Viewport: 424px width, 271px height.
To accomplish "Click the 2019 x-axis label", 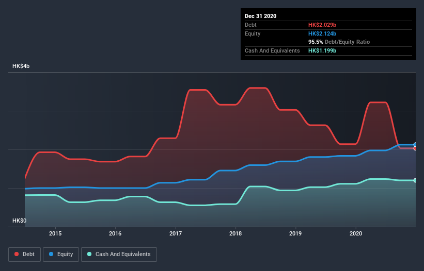I will (x=295, y=233).
